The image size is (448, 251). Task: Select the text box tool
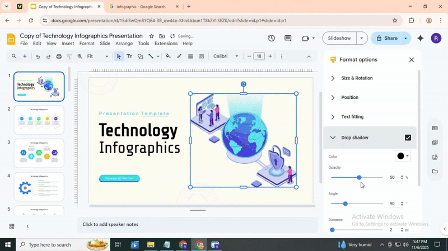click(129, 56)
